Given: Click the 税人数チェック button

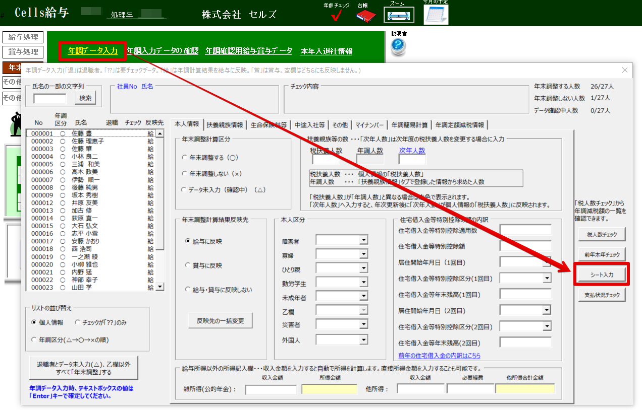Looking at the screenshot, I should [x=602, y=234].
